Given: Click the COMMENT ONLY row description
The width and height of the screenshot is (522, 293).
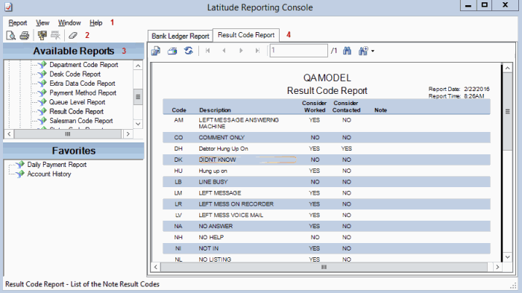Looking at the screenshot, I should (x=221, y=137).
